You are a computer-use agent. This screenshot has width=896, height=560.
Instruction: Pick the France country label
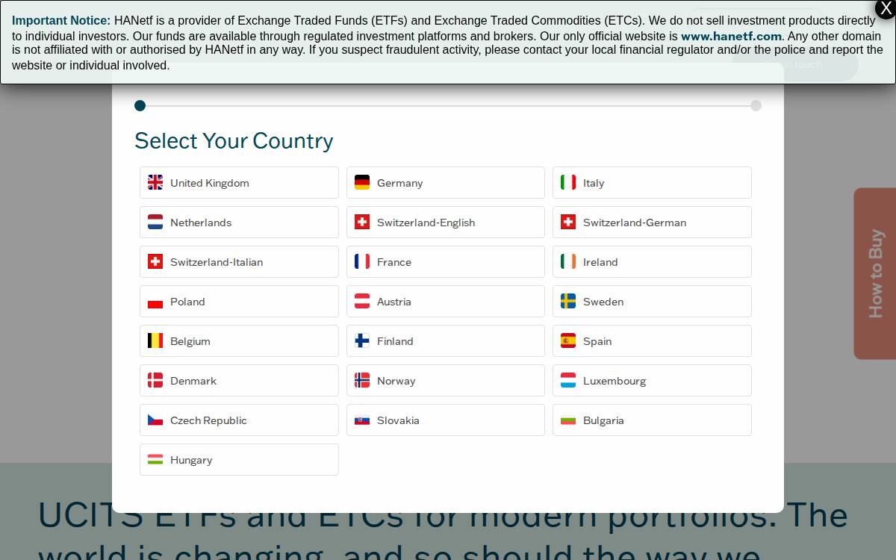coord(394,262)
